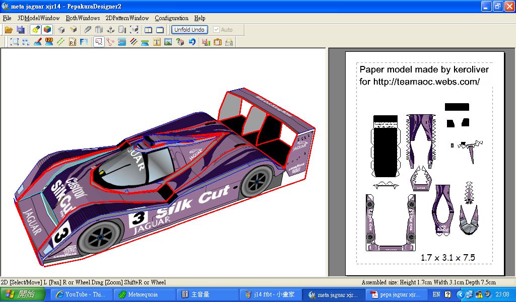Click the picture image tool icon
516x302 pixels.
click(168, 42)
